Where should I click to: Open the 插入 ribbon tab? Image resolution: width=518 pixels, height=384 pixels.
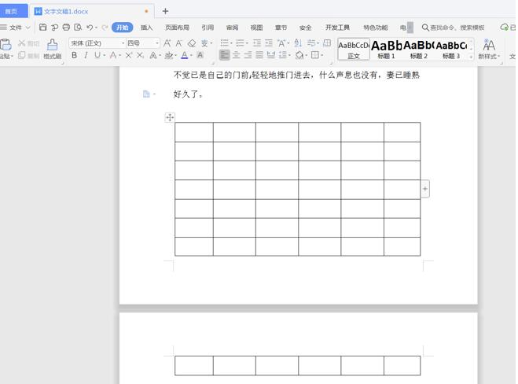(x=147, y=28)
